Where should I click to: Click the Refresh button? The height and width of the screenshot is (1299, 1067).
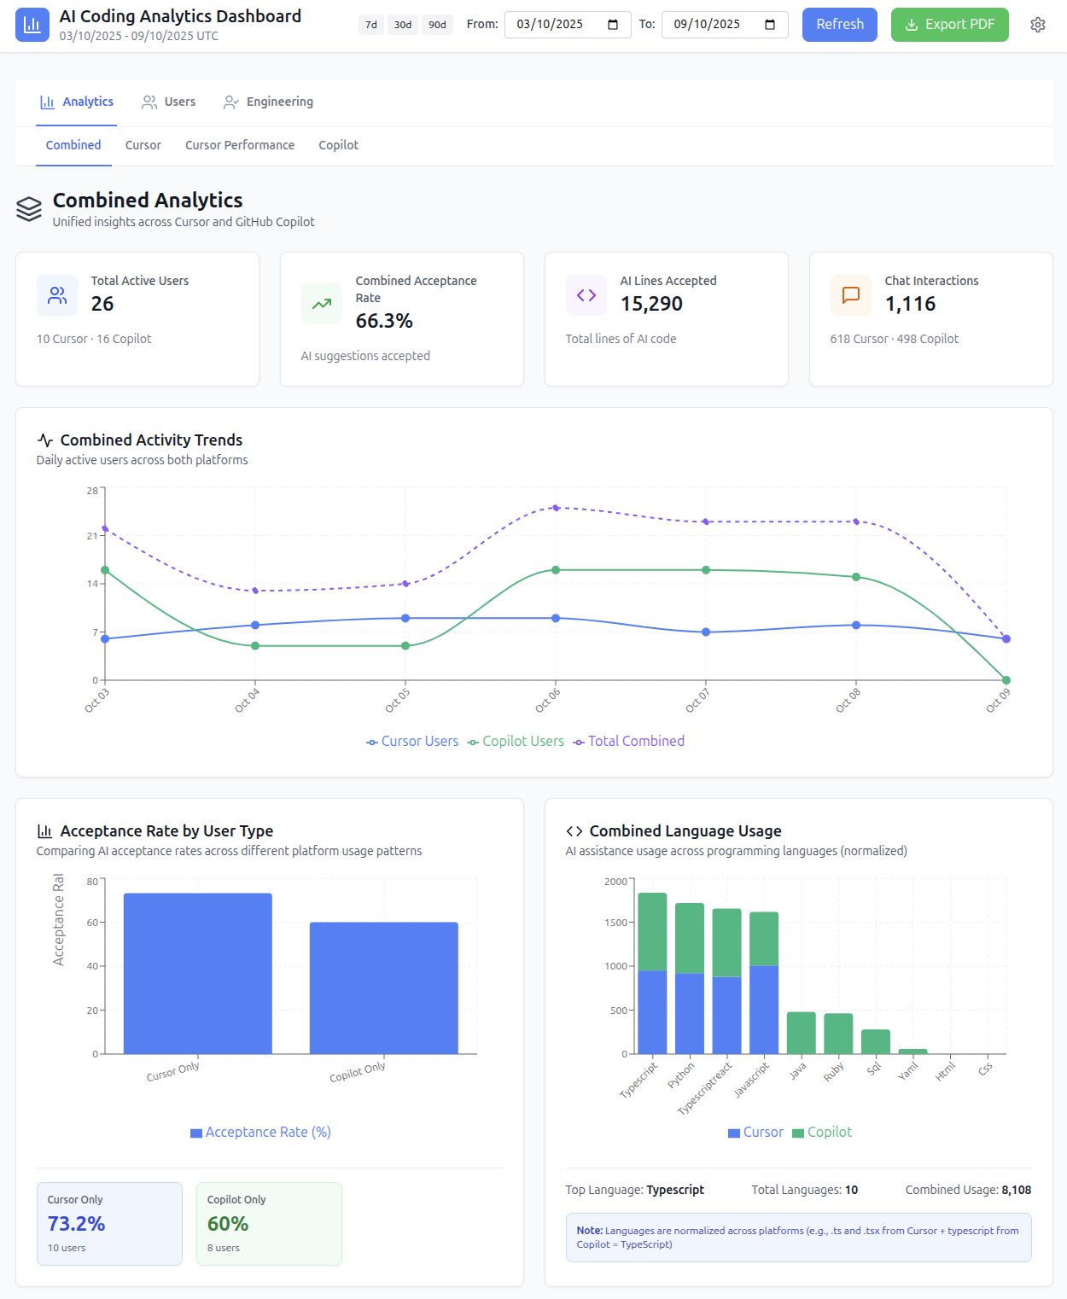click(x=840, y=25)
